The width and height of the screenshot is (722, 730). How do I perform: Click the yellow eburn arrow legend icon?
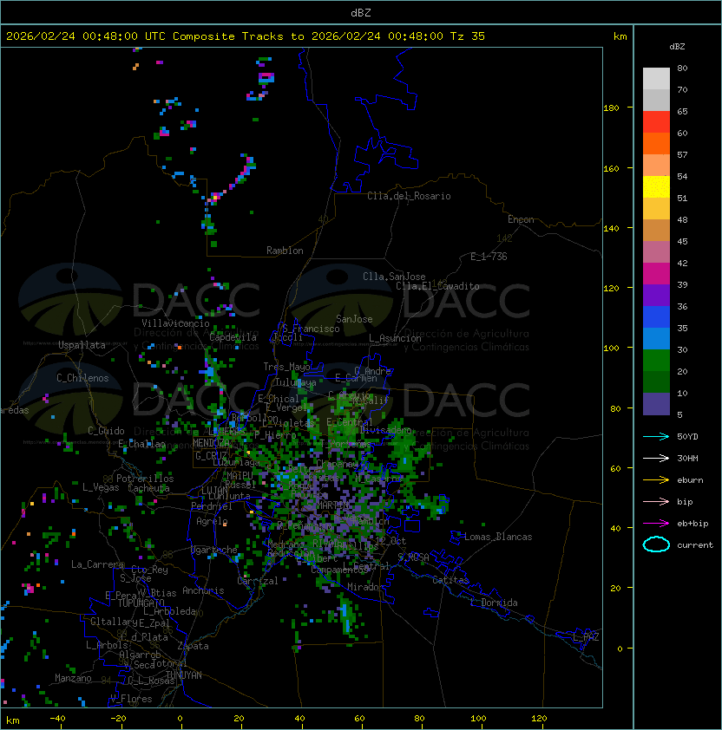click(656, 480)
